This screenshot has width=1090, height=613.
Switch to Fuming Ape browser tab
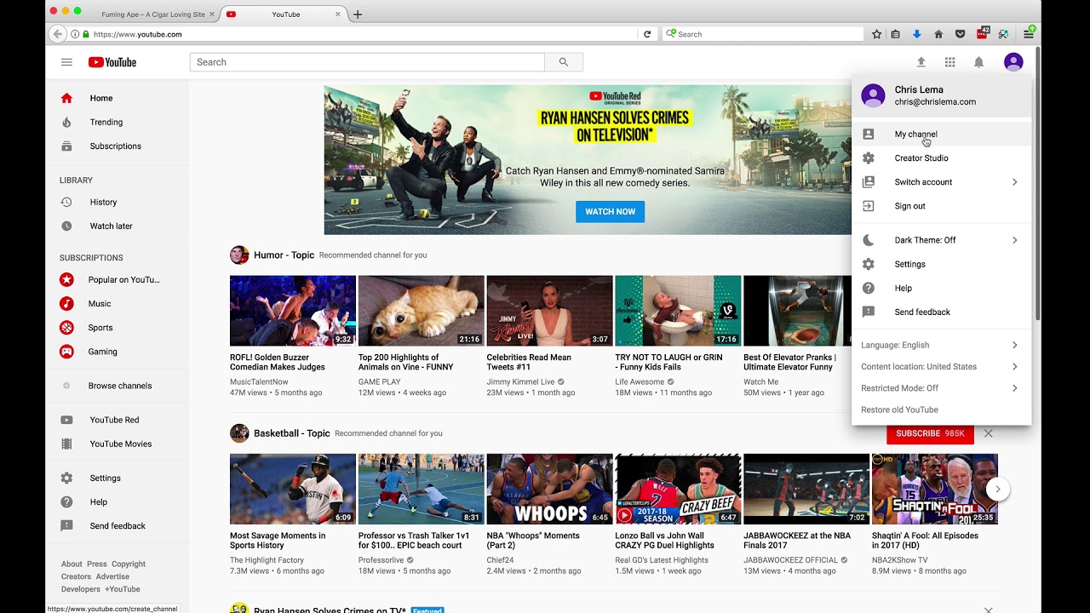[152, 14]
